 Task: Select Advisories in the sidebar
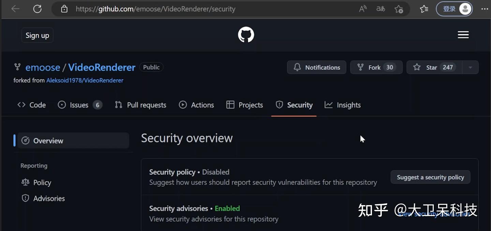(49, 198)
